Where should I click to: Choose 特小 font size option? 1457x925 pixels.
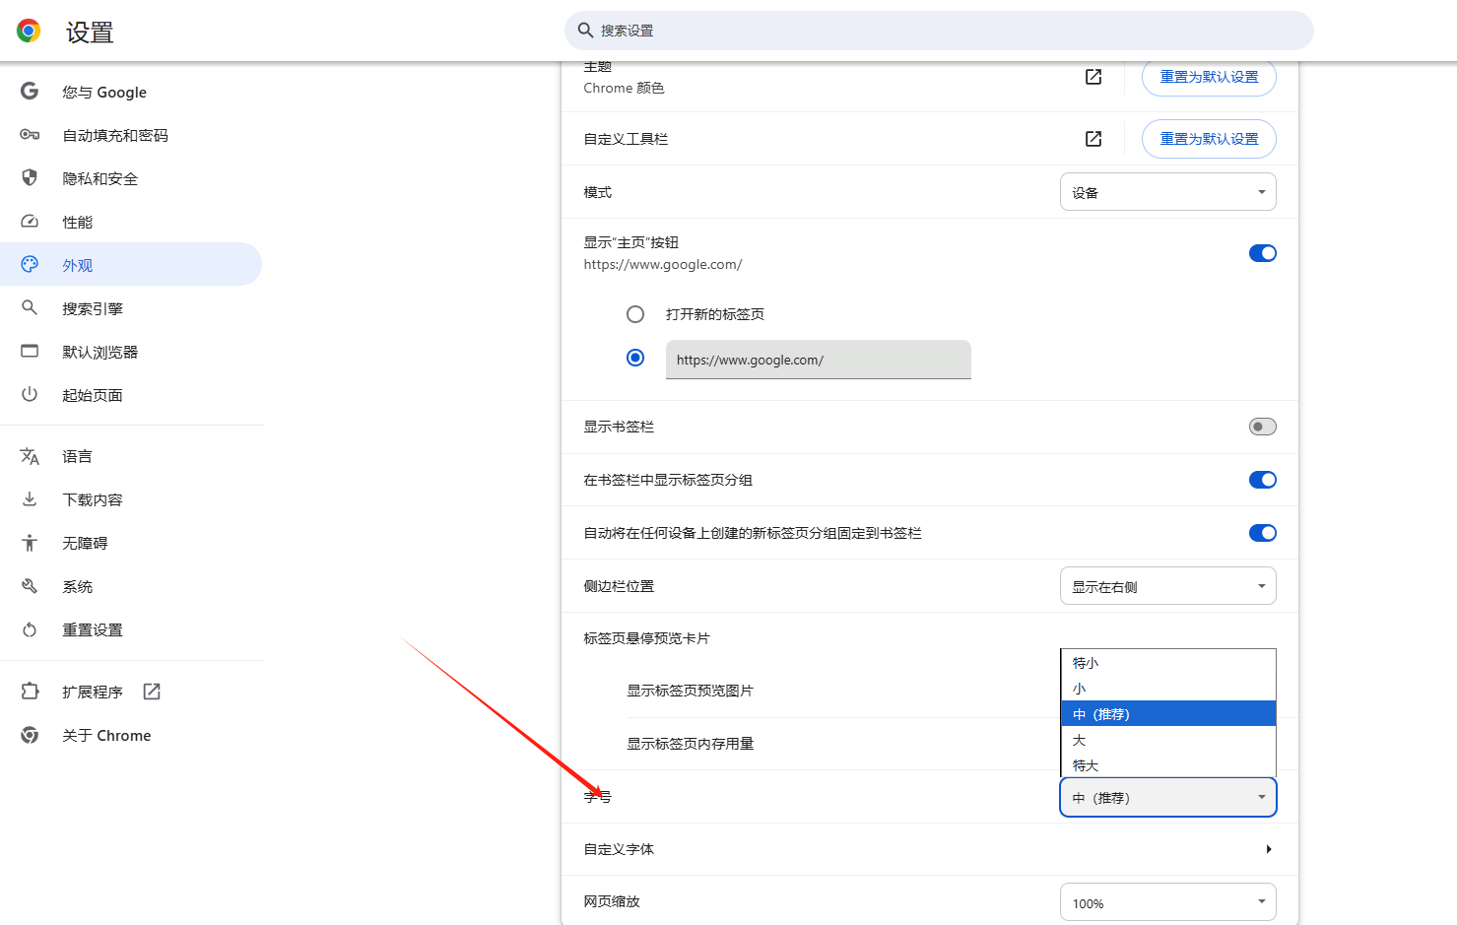pos(1168,663)
